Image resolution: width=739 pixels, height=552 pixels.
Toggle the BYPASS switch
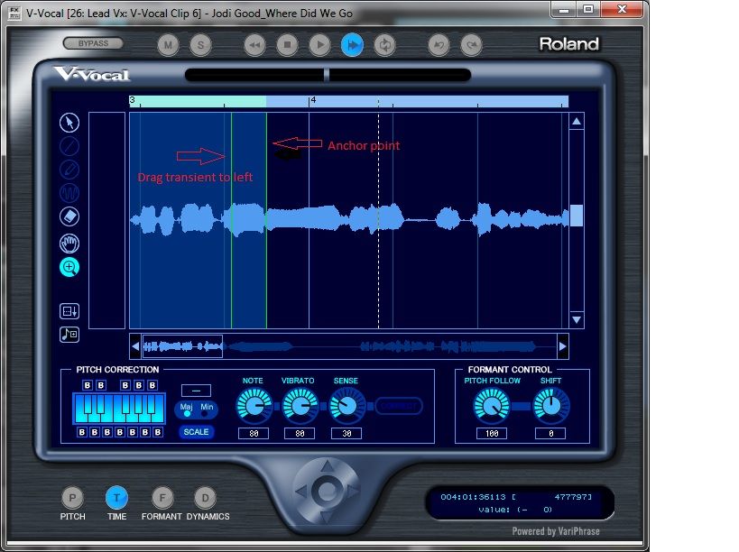(93, 43)
